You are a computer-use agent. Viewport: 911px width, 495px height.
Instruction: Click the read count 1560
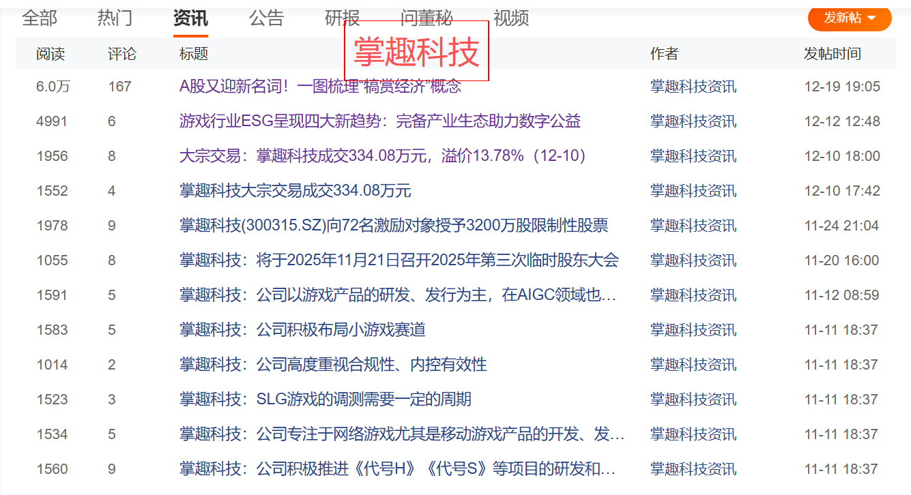(x=52, y=469)
